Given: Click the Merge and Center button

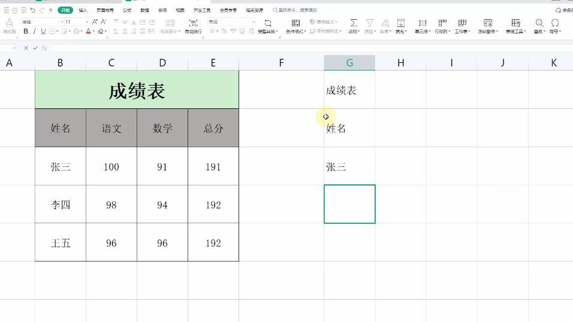Looking at the screenshot, I should pyautogui.click(x=170, y=26).
